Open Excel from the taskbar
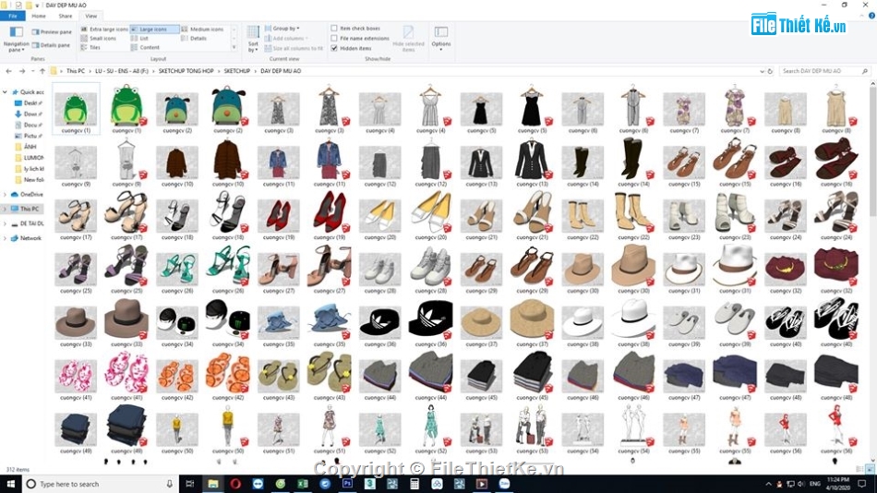This screenshot has width=877, height=493. [303, 484]
